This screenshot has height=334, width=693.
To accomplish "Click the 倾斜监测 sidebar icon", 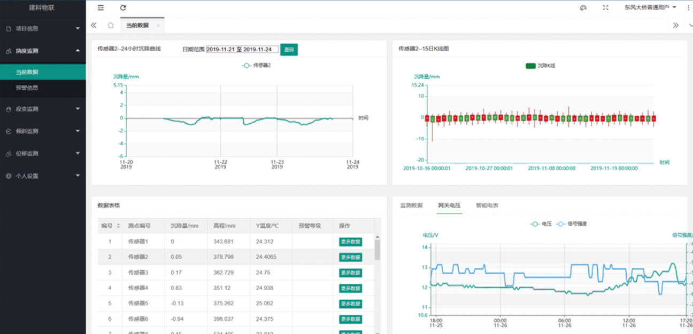I will tap(8, 131).
